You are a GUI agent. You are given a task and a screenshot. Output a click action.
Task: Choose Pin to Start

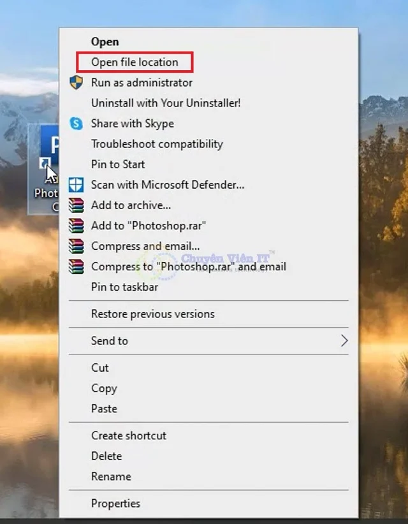point(118,164)
